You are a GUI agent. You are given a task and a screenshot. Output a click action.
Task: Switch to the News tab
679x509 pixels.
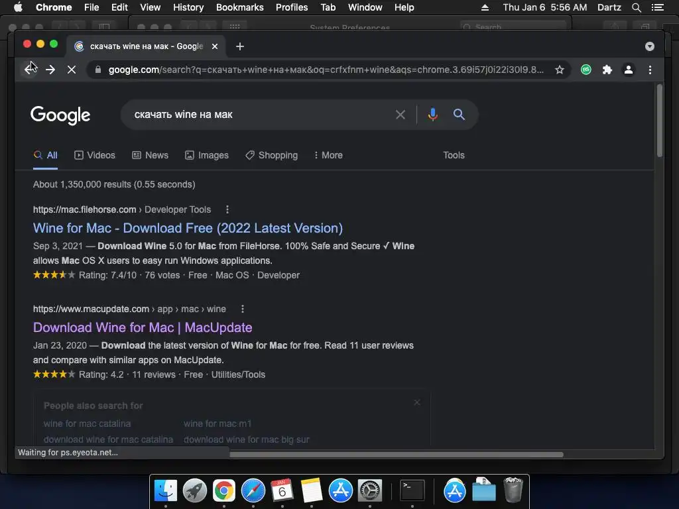coord(150,155)
